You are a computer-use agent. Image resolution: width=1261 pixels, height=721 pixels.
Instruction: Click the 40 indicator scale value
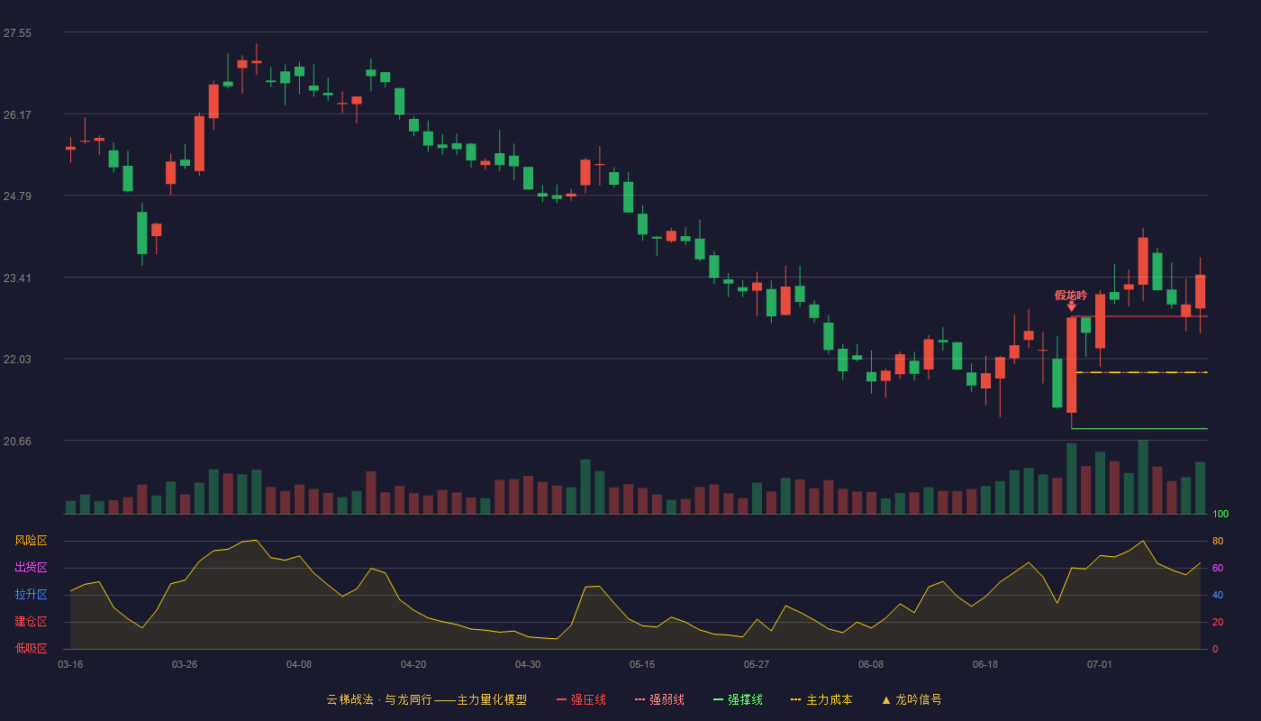tap(1218, 595)
